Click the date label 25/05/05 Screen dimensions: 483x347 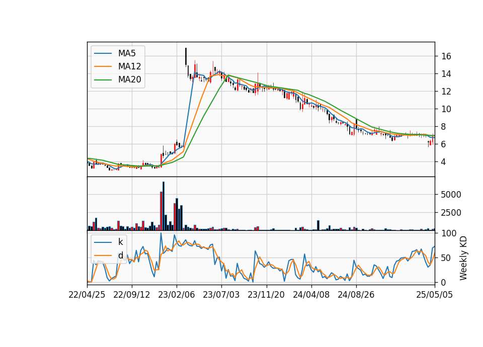(x=435, y=295)
